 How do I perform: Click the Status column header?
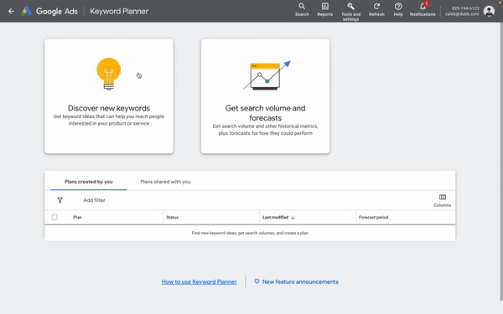(x=172, y=217)
